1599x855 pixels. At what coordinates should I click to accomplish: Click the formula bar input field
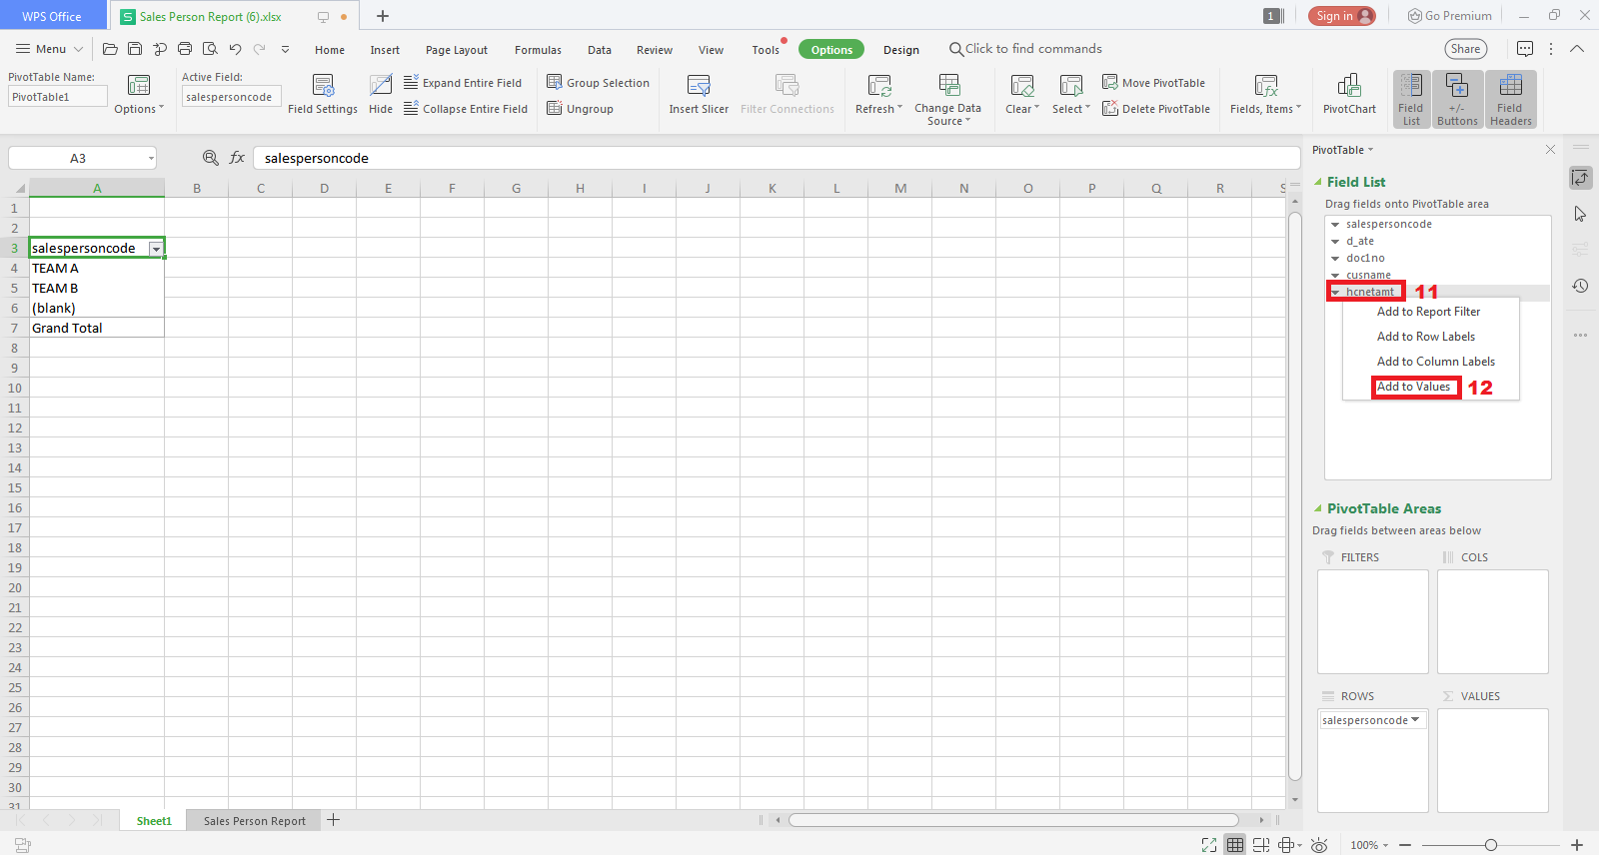pos(775,158)
